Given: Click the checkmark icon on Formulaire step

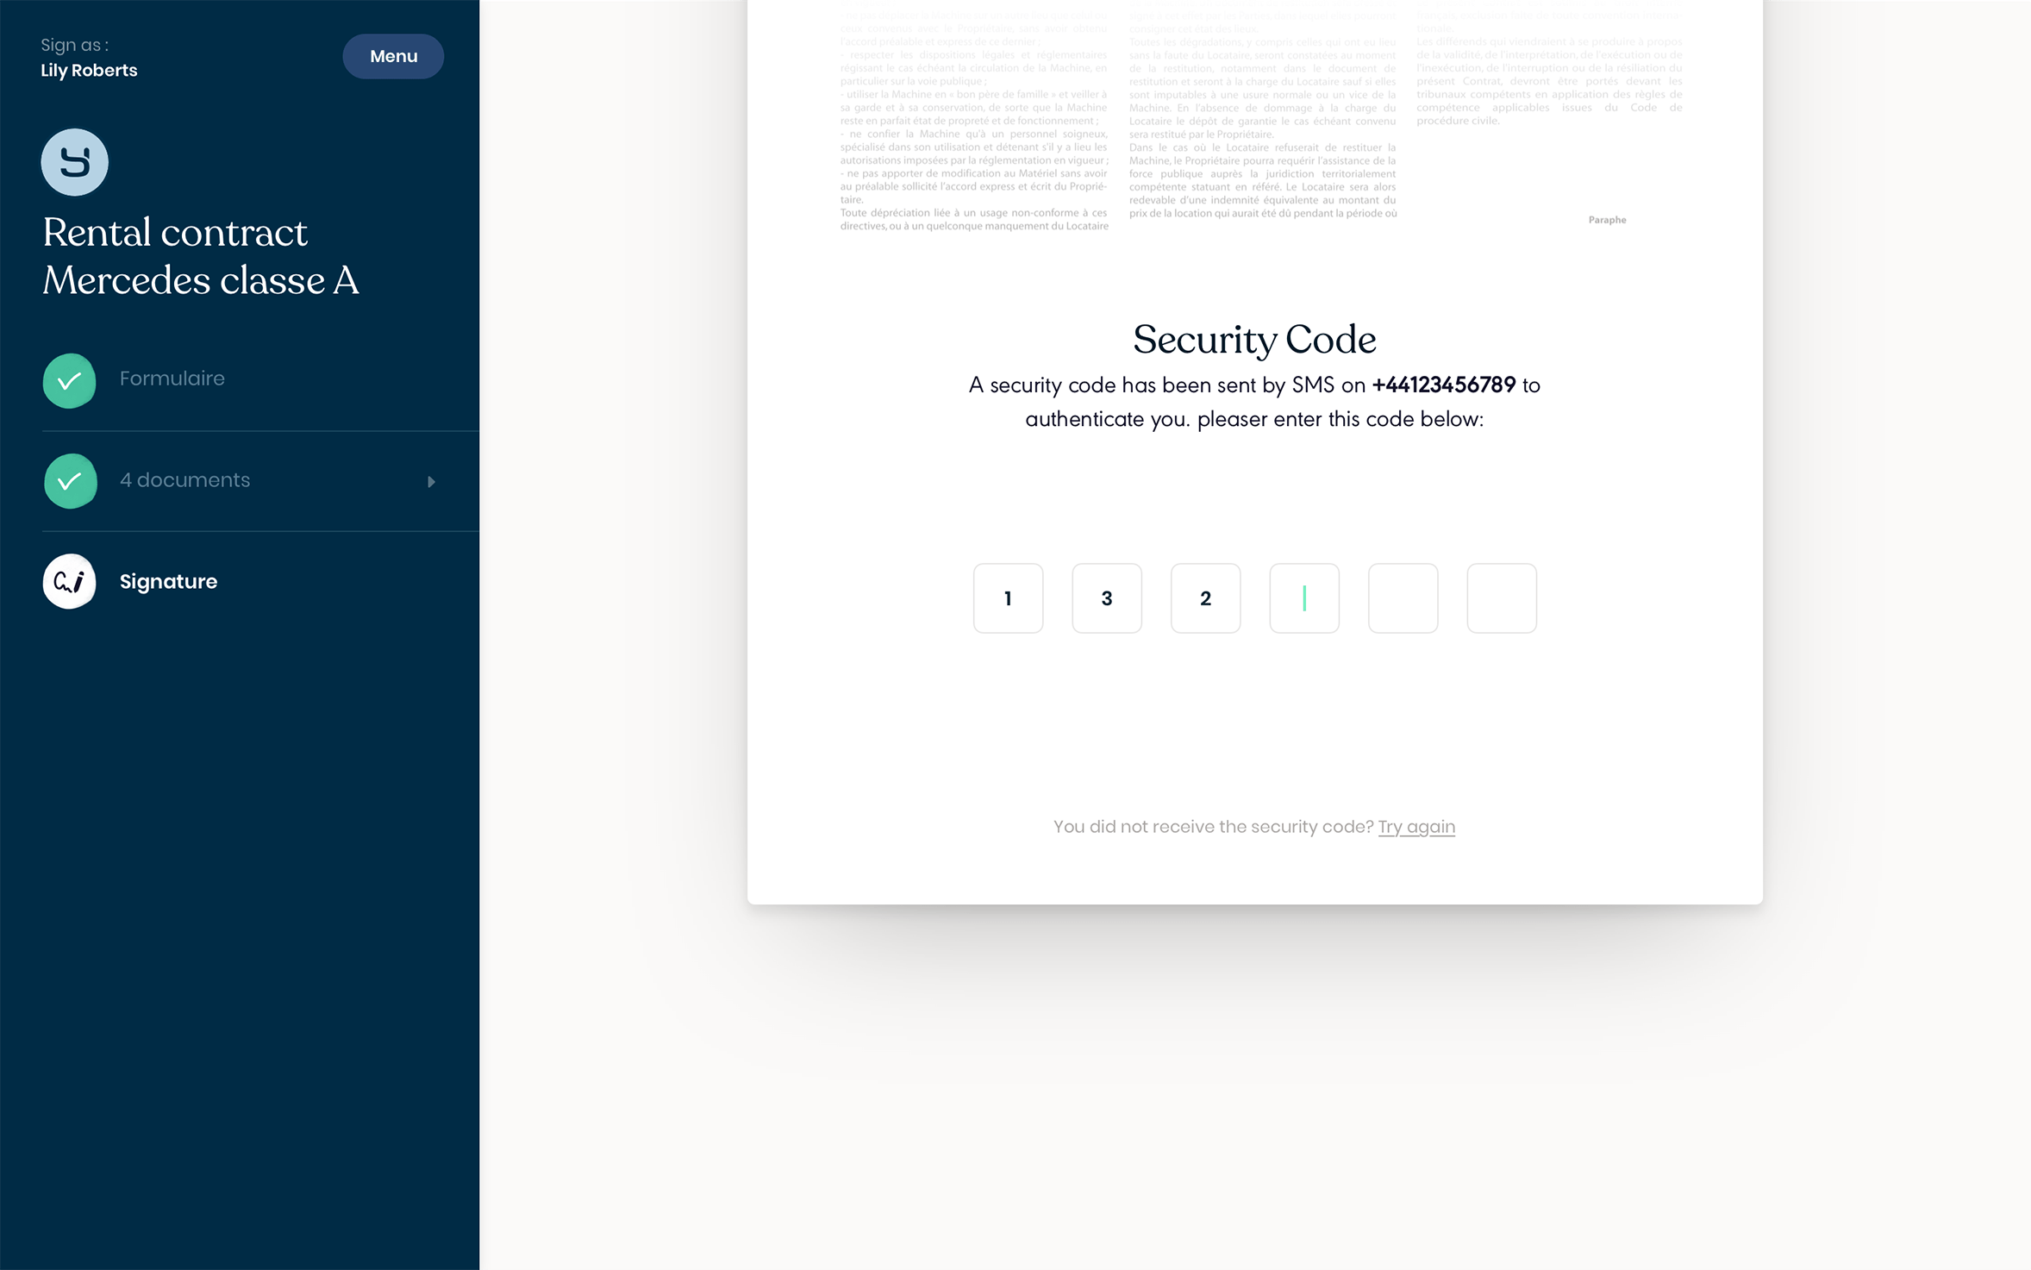Looking at the screenshot, I should 69,379.
